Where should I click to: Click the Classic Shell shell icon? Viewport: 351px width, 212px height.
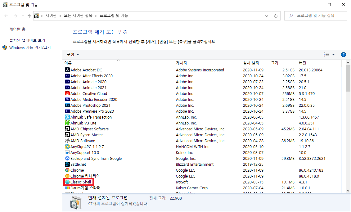[67, 182]
